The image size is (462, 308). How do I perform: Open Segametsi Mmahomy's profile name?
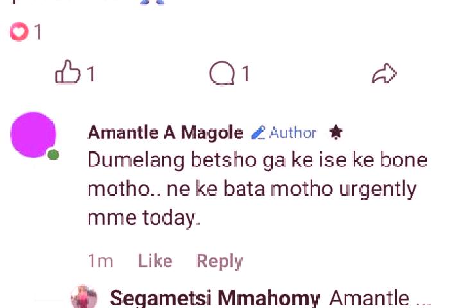point(215,298)
